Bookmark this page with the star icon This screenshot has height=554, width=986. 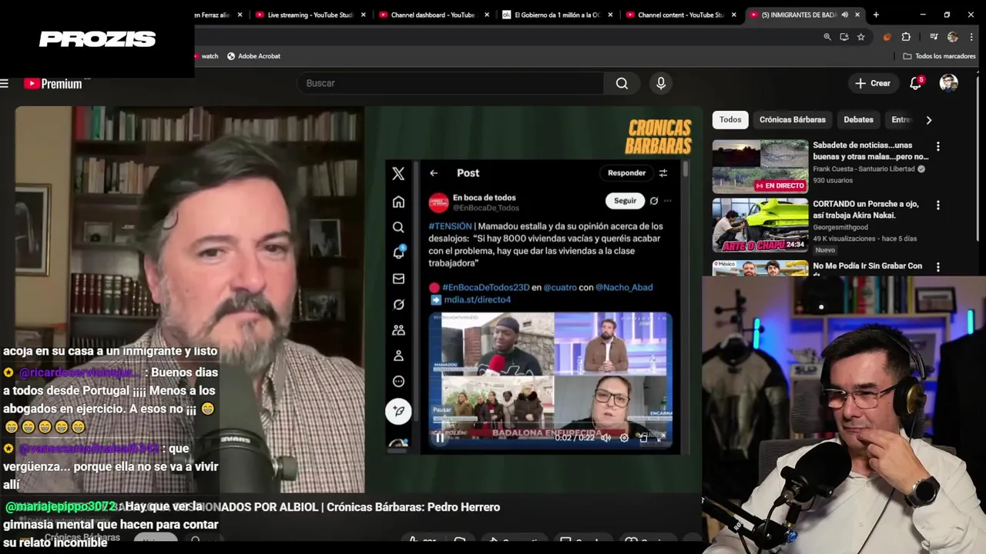tap(861, 37)
